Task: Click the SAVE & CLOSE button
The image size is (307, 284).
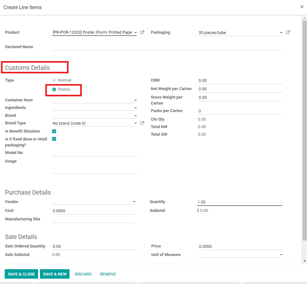Action: (x=21, y=274)
